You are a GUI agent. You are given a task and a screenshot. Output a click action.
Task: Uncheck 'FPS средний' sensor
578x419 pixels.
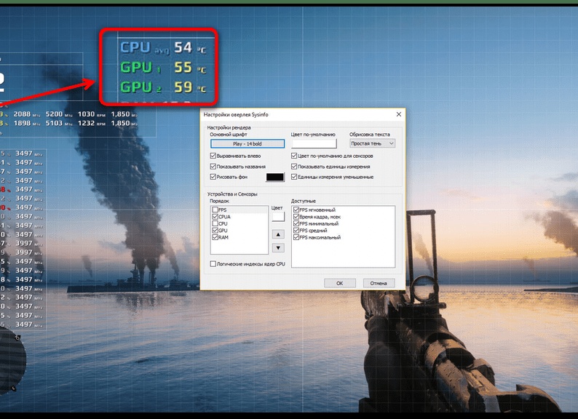tap(296, 231)
